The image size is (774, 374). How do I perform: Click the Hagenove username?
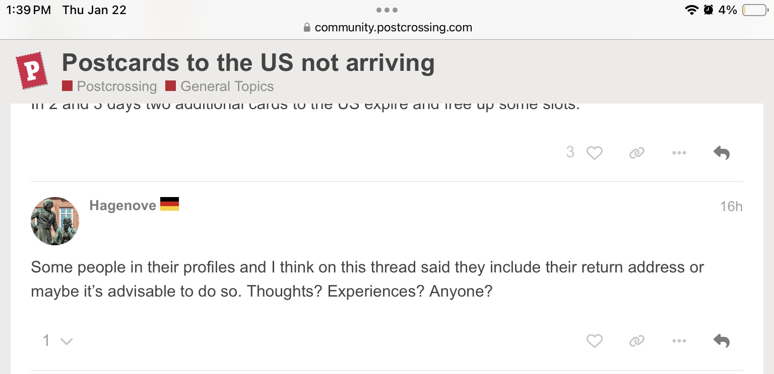point(122,205)
